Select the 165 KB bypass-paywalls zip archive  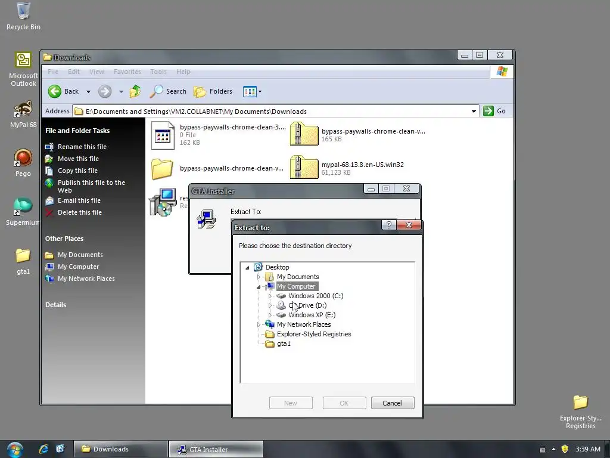(304, 134)
